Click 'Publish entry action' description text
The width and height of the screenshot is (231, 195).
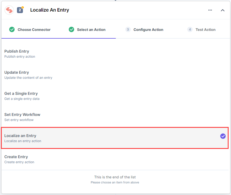click(x=20, y=56)
